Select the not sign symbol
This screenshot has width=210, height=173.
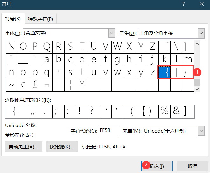[47, 85]
